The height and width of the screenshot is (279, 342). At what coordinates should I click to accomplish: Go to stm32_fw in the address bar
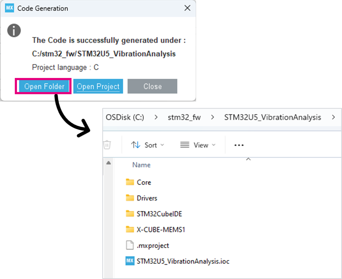[x=184, y=117]
